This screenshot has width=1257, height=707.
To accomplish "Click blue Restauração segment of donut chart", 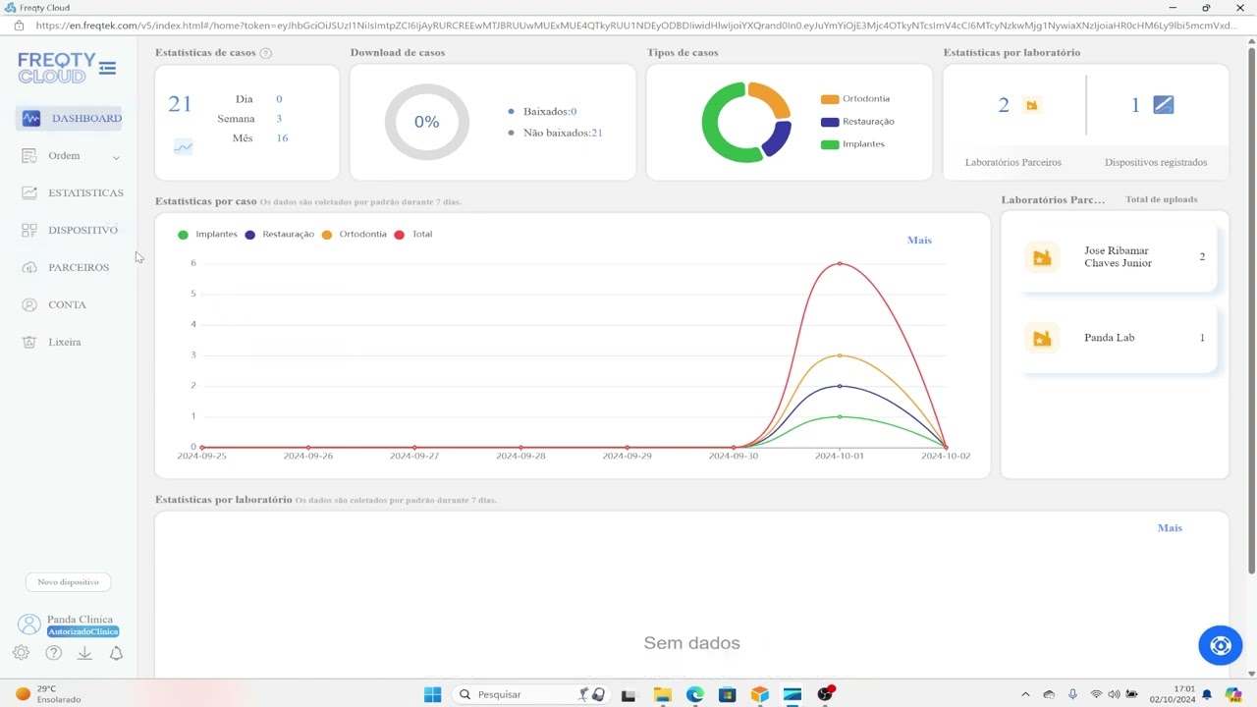I will tap(778, 138).
